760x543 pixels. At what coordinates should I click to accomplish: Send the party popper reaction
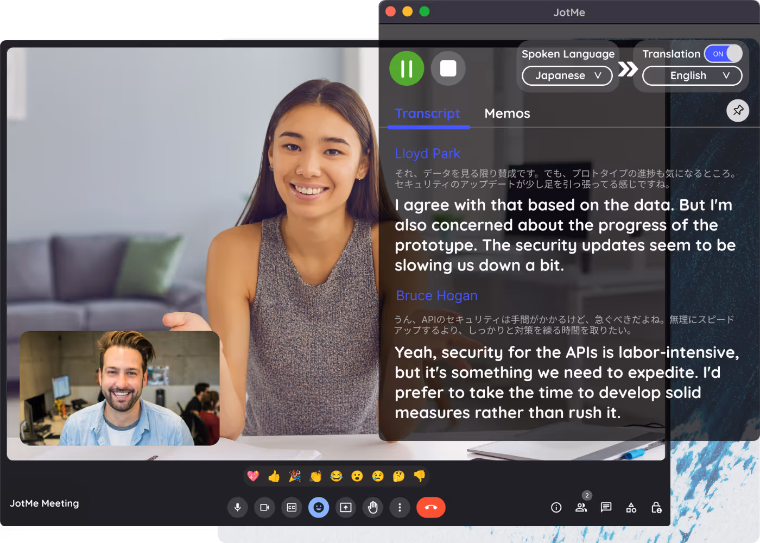[x=295, y=476]
